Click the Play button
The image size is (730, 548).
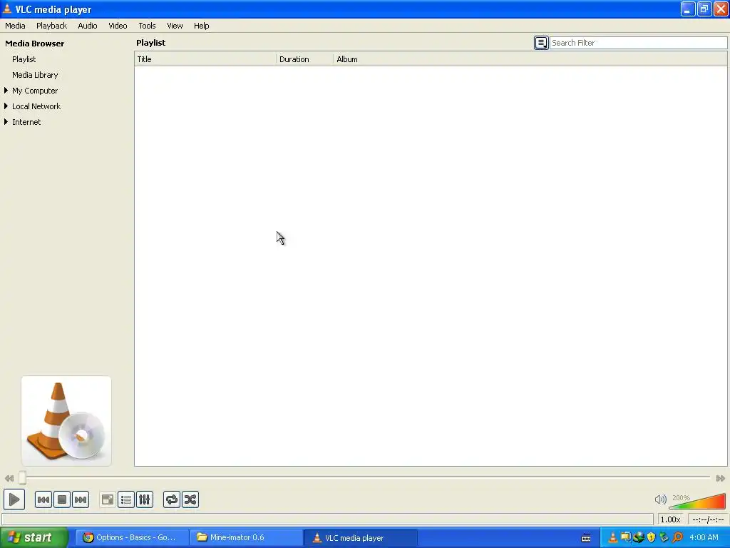[x=14, y=499]
